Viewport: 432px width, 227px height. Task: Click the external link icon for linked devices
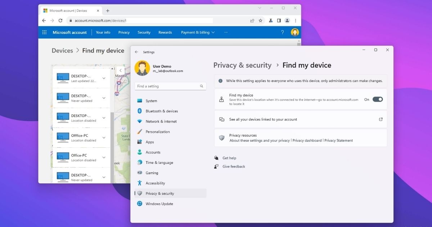click(381, 119)
